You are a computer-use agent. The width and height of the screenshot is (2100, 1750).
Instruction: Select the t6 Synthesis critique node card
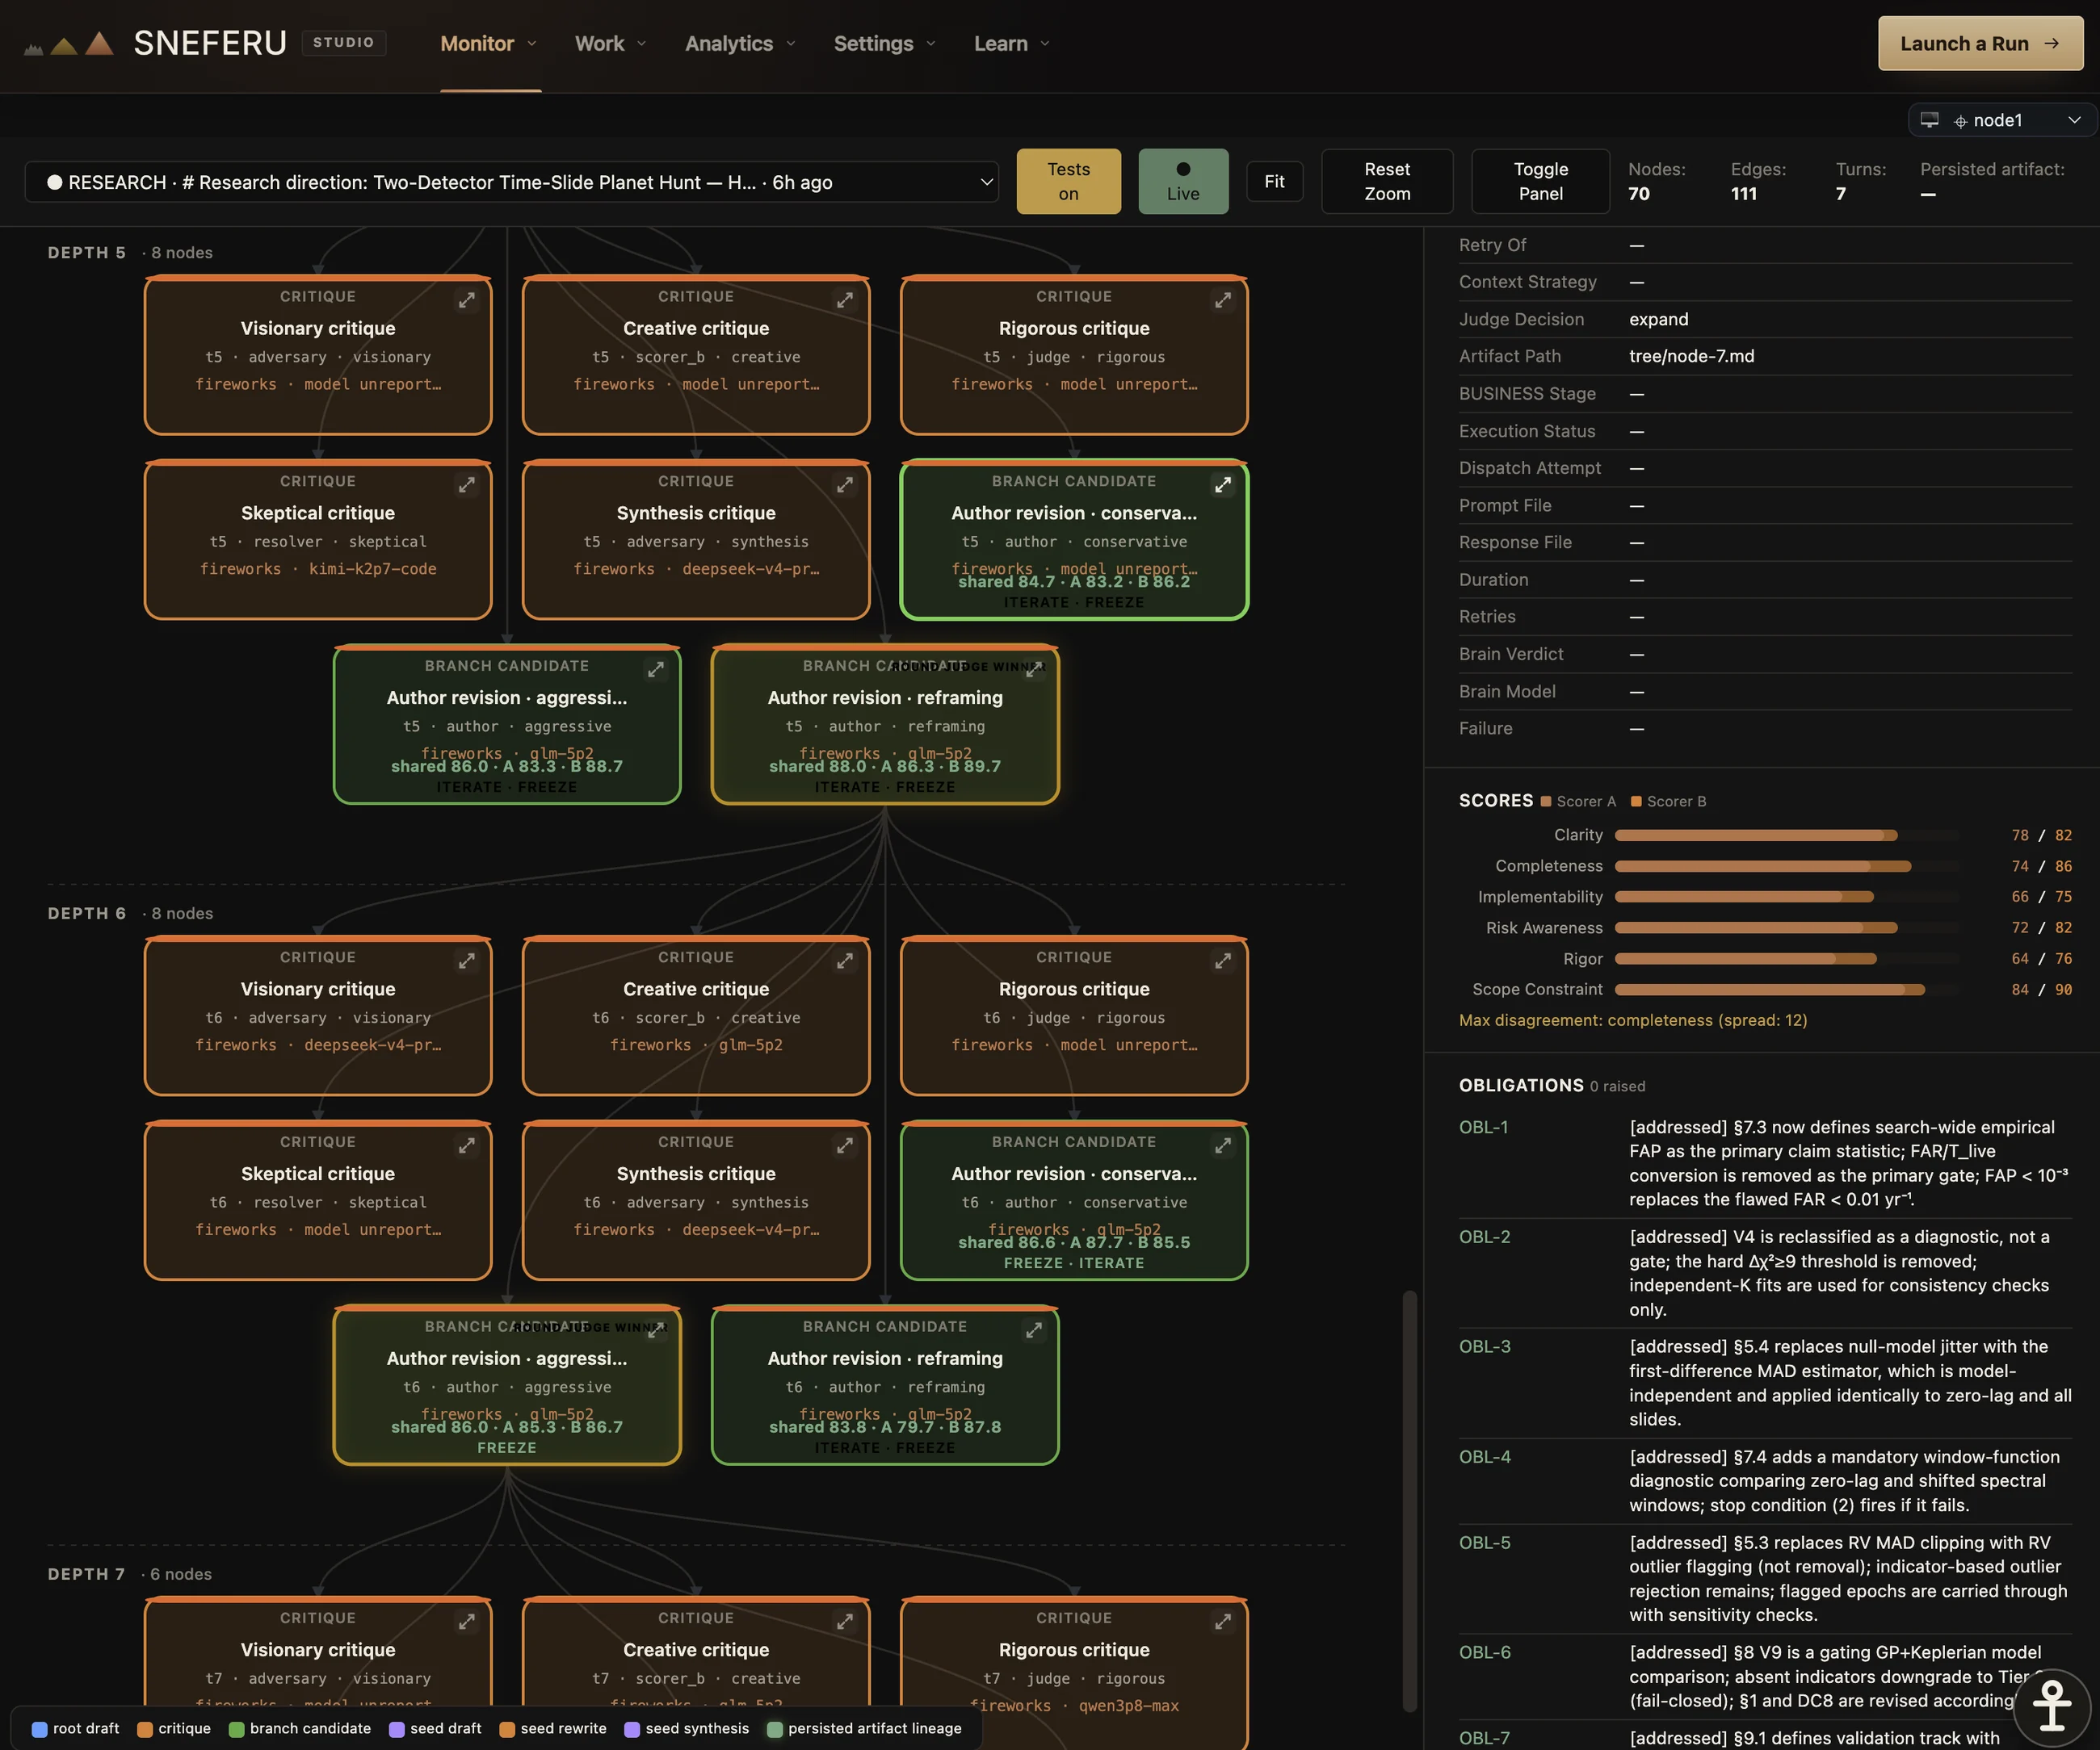[x=696, y=1200]
